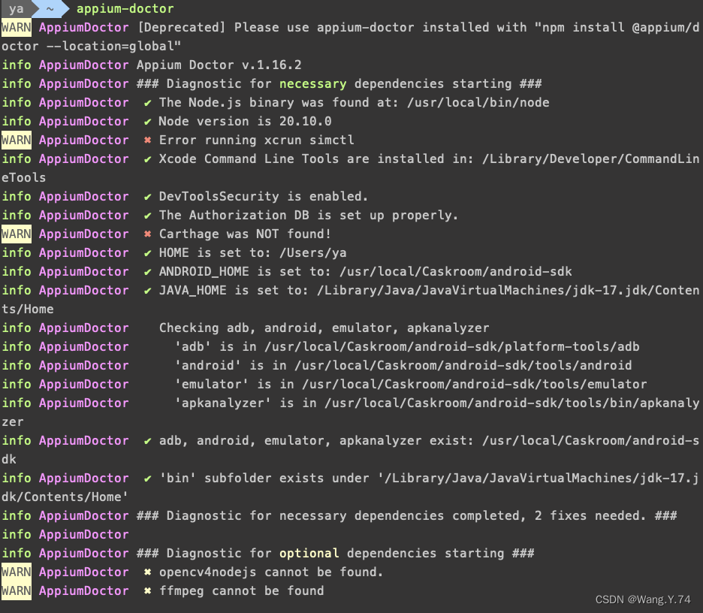Click the checkmark before "'bin' subfolder exists"

click(147, 478)
